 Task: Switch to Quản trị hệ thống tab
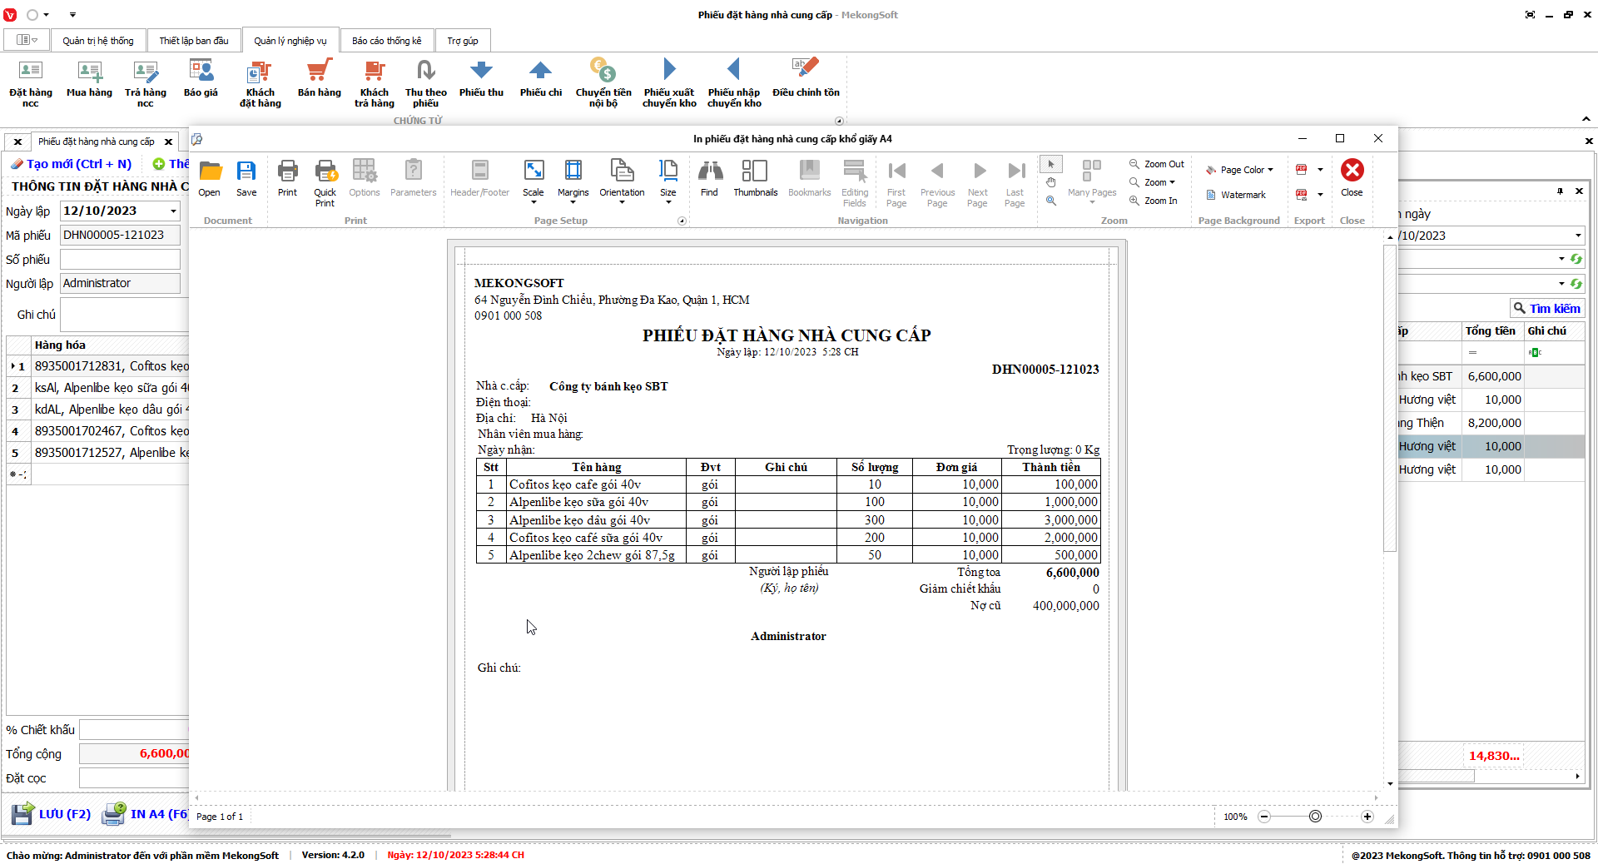tap(98, 41)
